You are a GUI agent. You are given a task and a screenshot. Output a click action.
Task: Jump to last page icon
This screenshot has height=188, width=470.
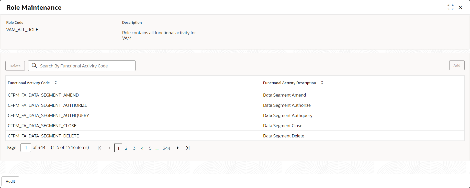(x=188, y=148)
